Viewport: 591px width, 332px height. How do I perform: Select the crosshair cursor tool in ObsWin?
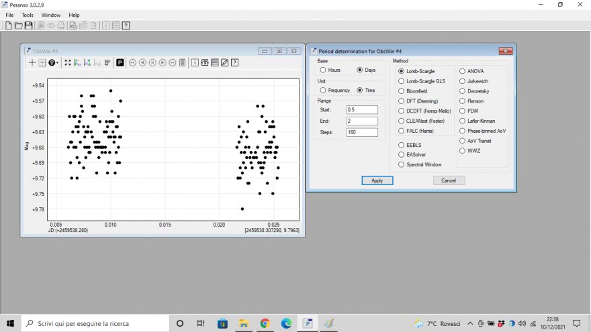[x=32, y=62]
